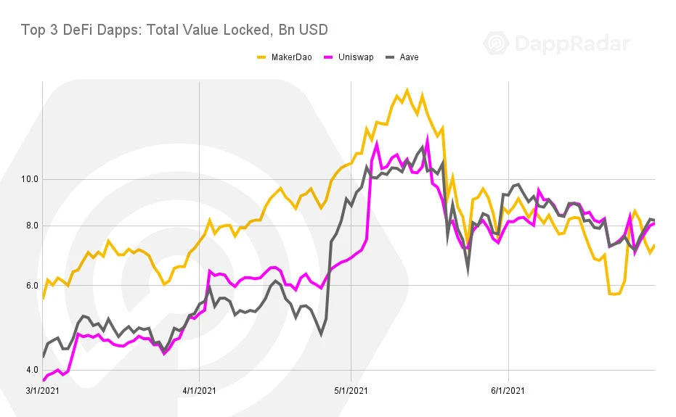
Task: Click the yellow MakerDao legend swatch
Action: click(x=261, y=57)
